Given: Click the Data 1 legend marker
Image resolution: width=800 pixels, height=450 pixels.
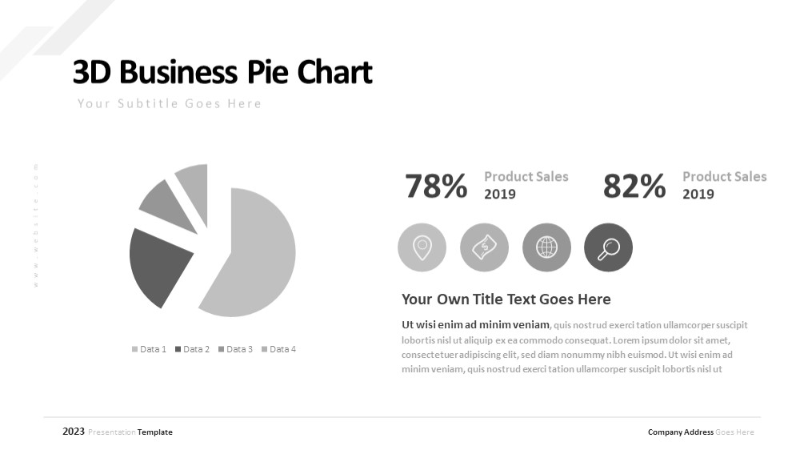Looking at the screenshot, I should (134, 349).
